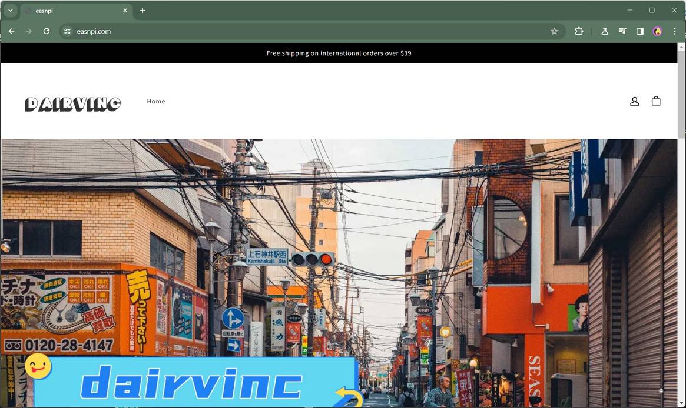Image resolution: width=686 pixels, height=408 pixels.
Task: Switch to the easnpi browser tab
Action: coord(71,10)
